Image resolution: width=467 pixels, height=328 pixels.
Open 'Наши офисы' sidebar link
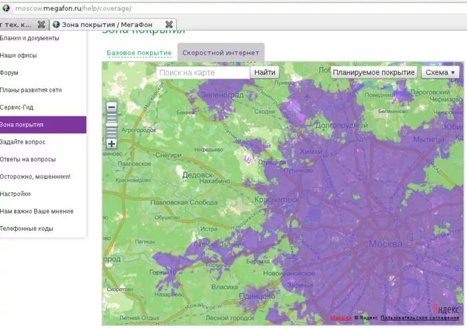pyautogui.click(x=19, y=55)
